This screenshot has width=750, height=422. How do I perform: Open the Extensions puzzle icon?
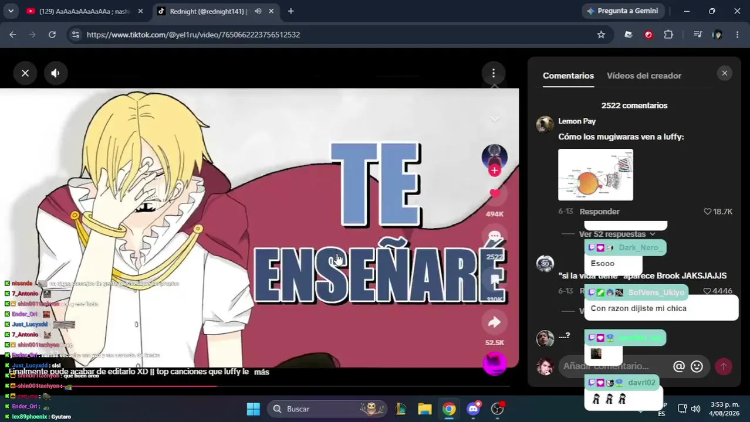pos(668,35)
